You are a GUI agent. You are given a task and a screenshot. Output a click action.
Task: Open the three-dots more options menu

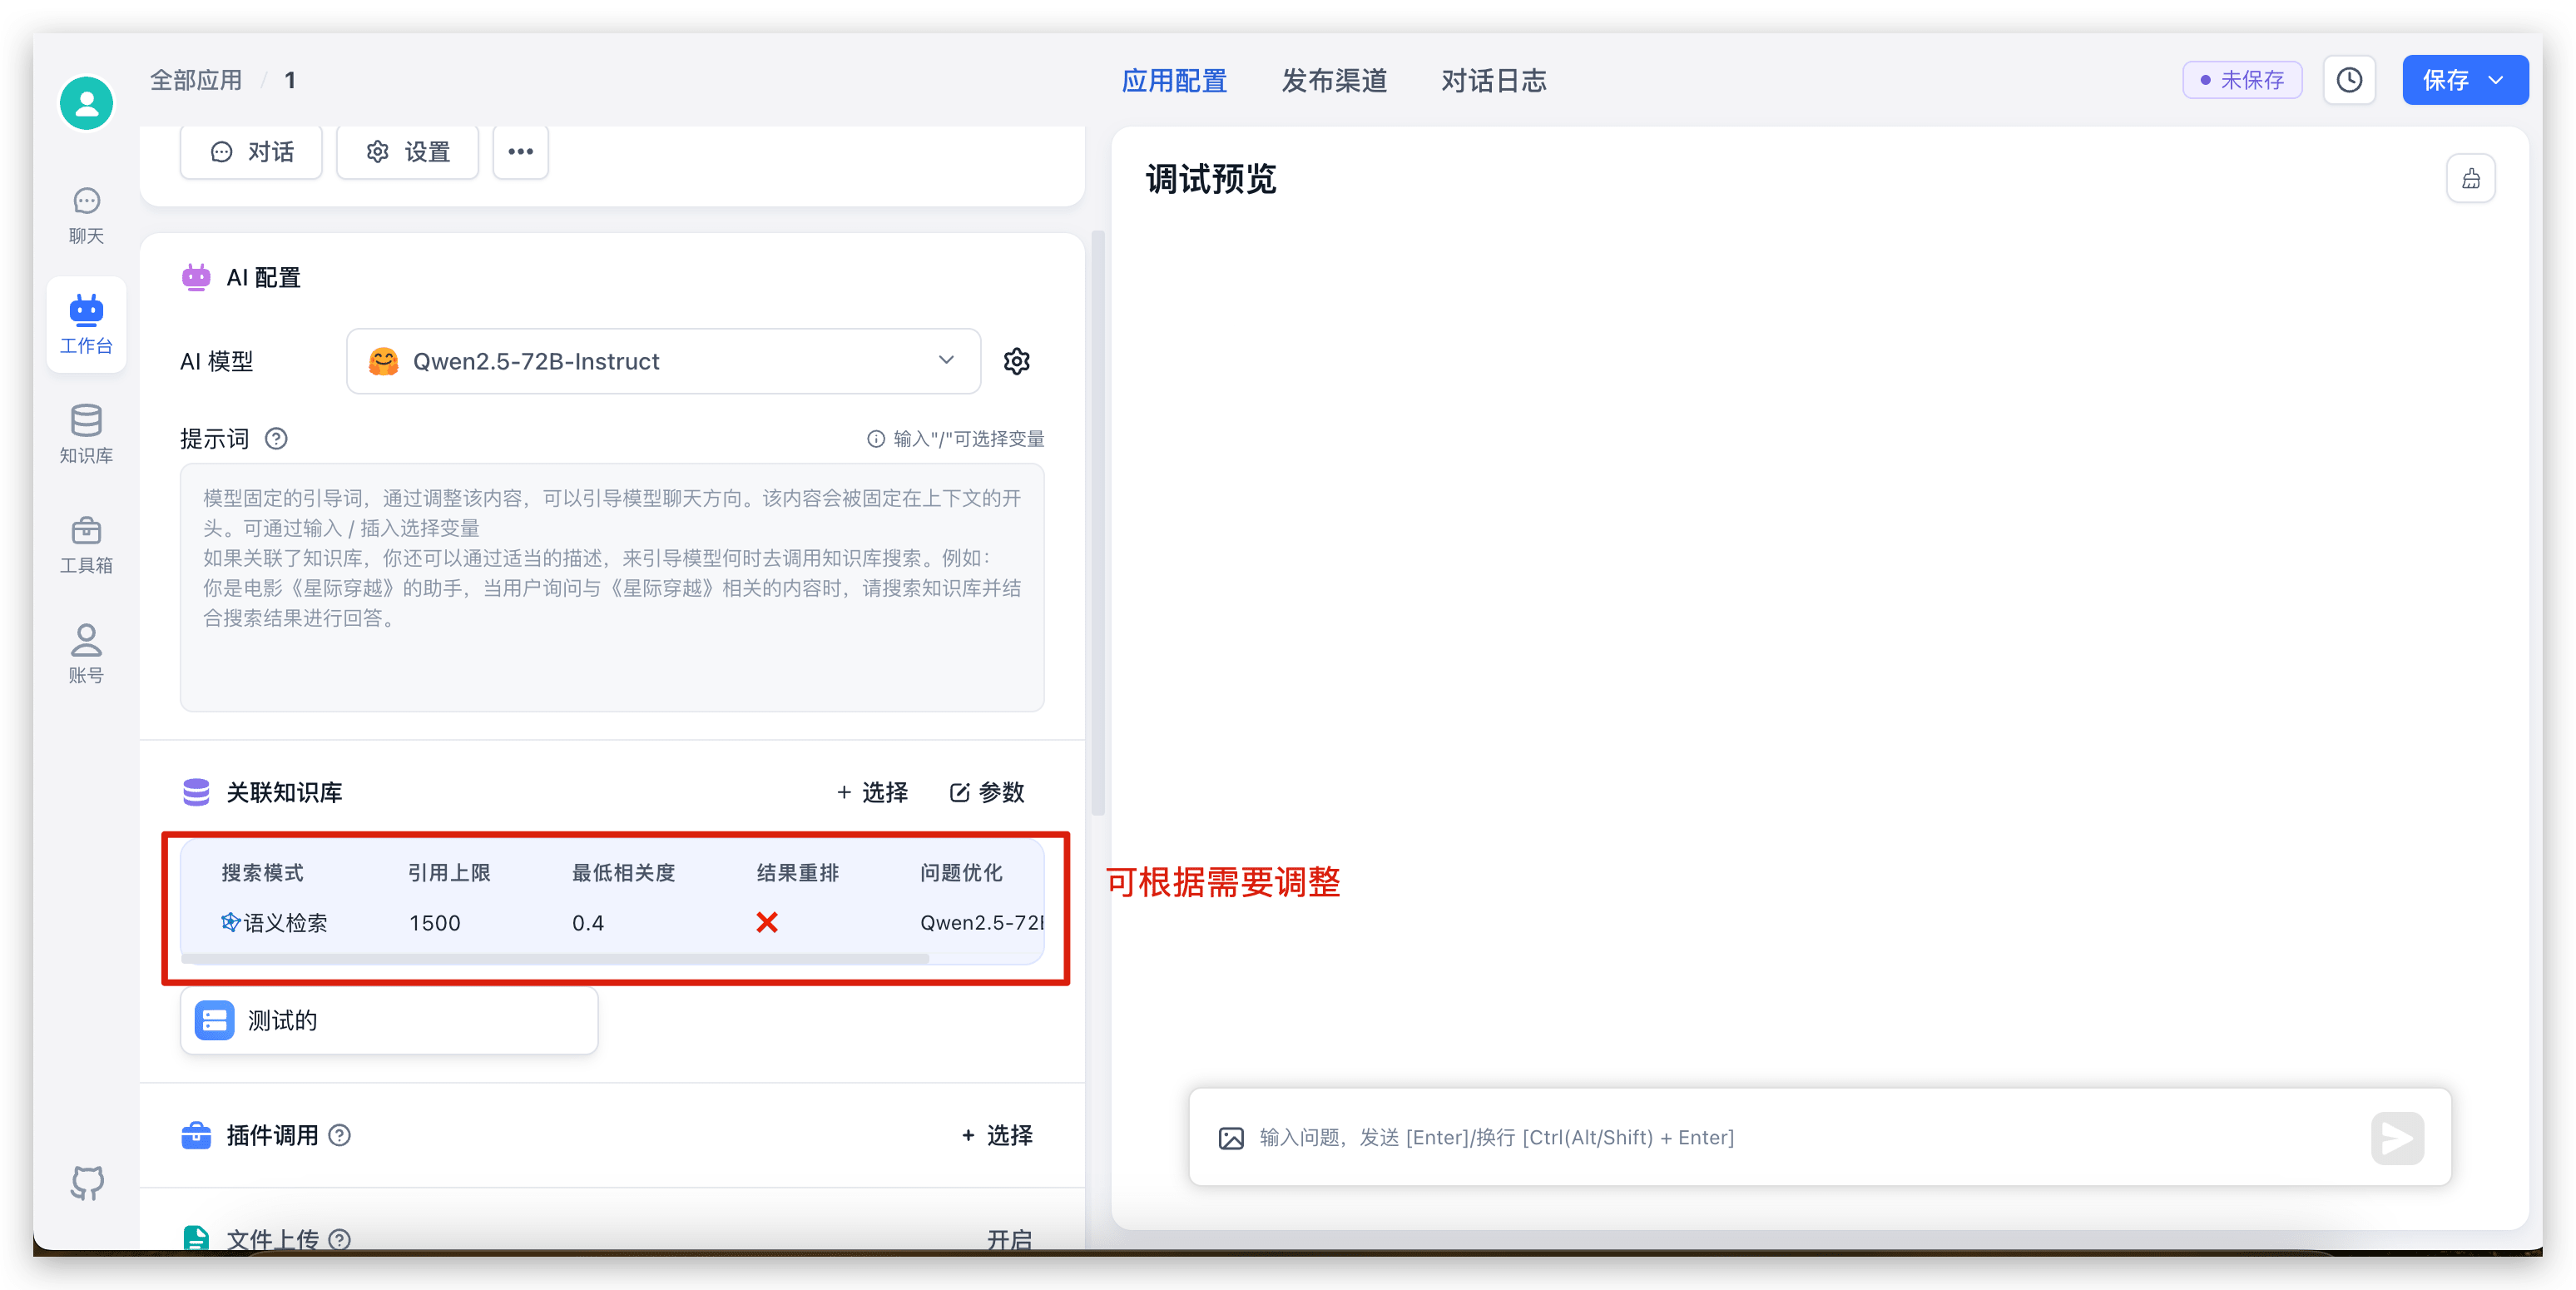520,151
